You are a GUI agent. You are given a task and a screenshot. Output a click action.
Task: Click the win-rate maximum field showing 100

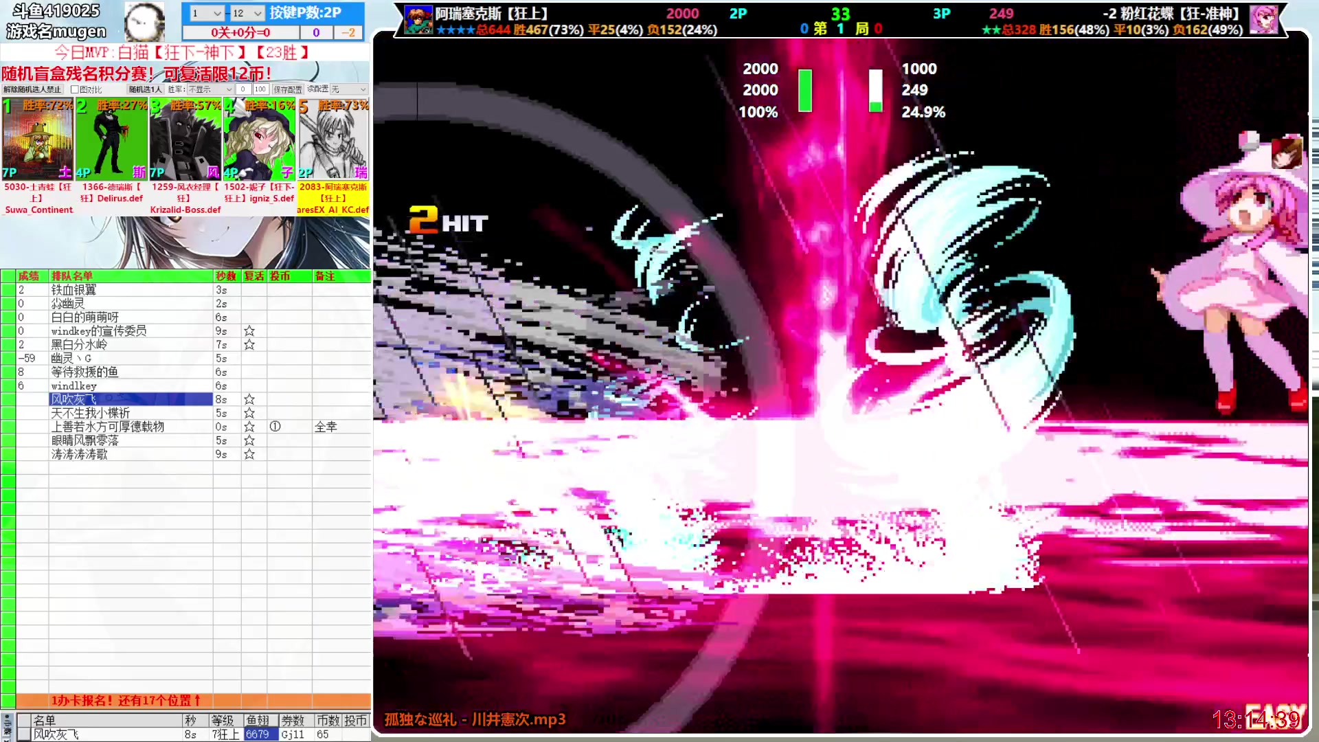[x=260, y=89]
